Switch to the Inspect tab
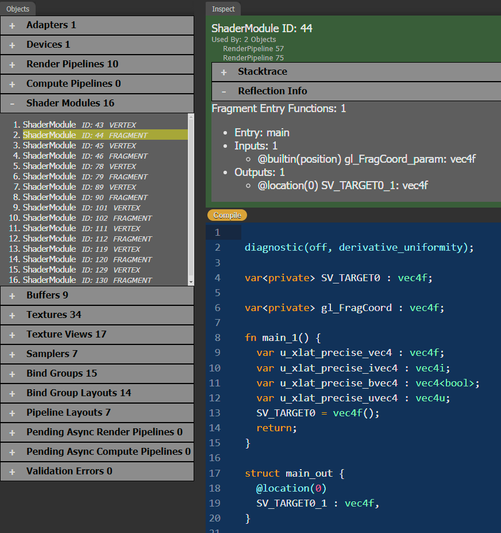 (223, 9)
